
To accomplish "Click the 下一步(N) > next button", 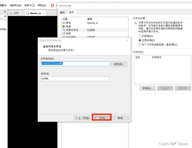I will 101,118.
